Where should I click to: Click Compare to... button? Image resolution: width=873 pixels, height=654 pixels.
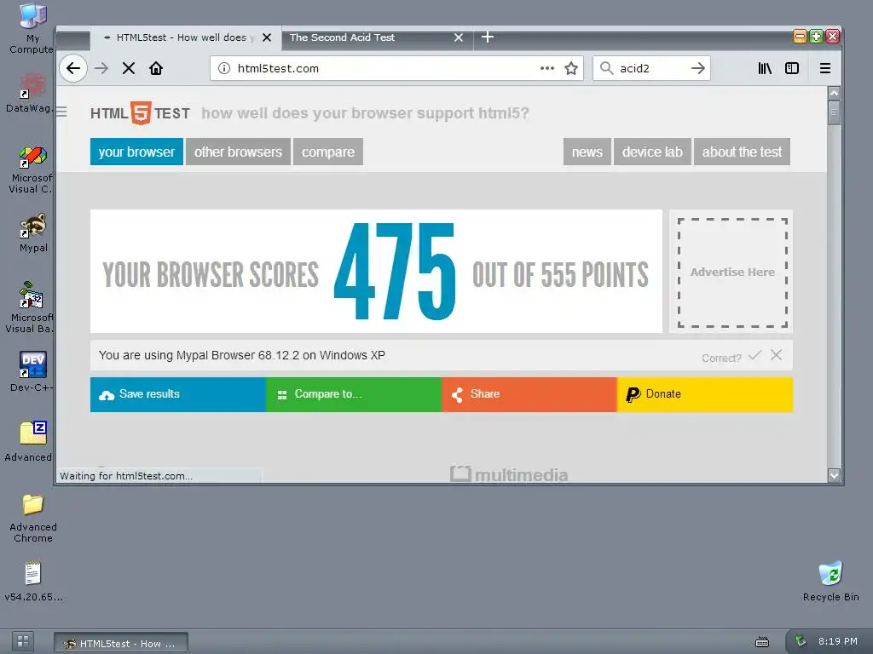click(354, 394)
